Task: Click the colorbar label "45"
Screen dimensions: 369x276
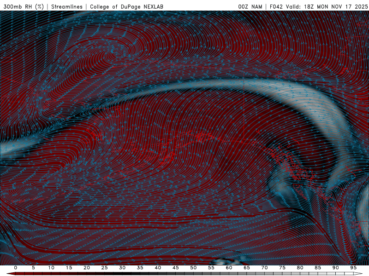Action: click(x=176, y=268)
